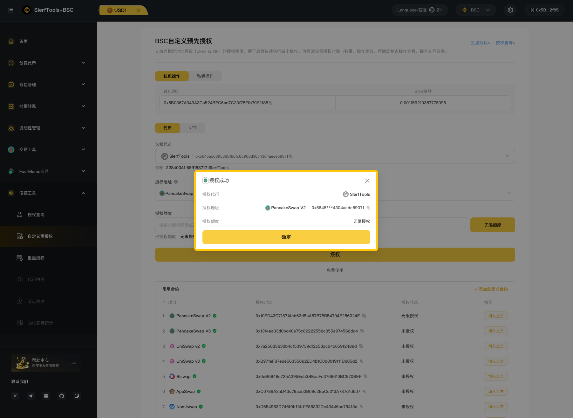
Task: Click the add custom contract link
Action: [491, 289]
